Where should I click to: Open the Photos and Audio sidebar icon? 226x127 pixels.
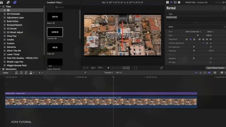tap(8, 2)
